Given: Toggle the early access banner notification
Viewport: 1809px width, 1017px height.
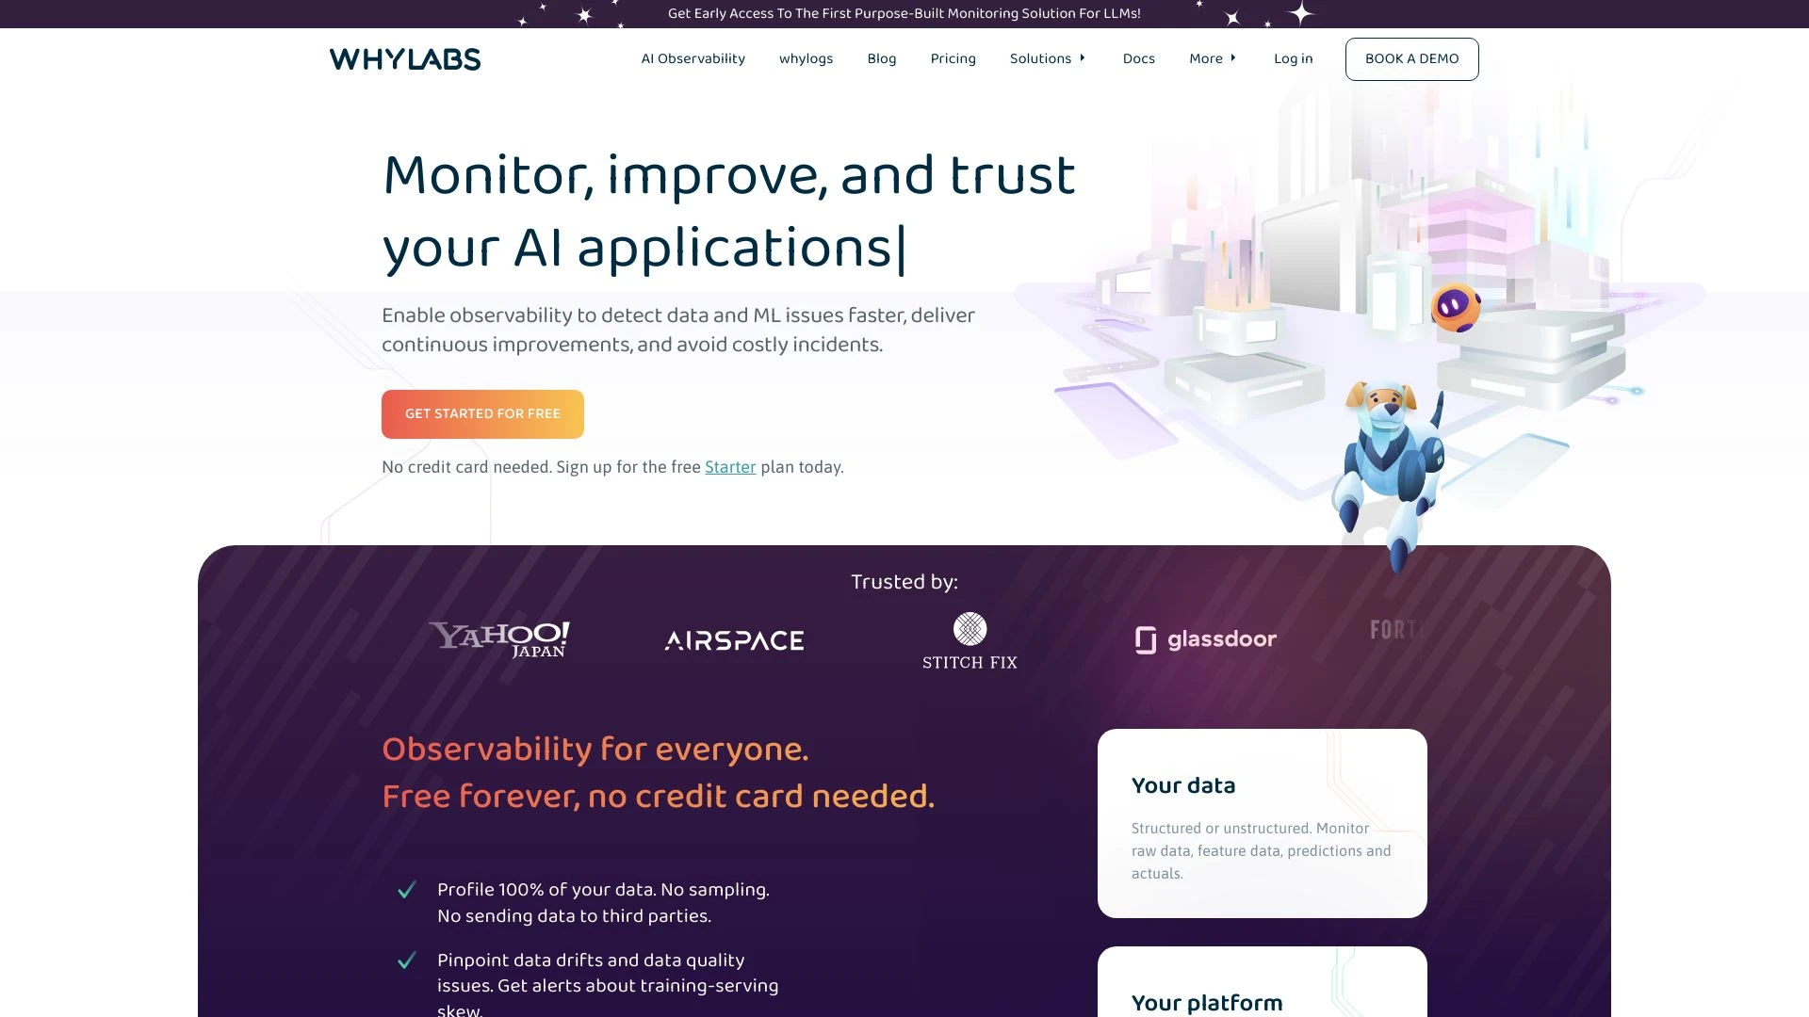Looking at the screenshot, I should [x=904, y=12].
